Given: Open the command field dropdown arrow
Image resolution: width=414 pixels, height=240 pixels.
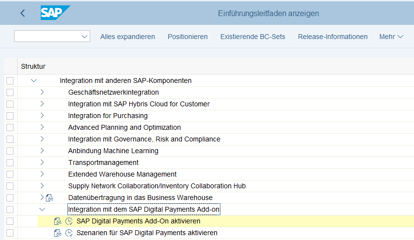Looking at the screenshot, I should [x=84, y=37].
